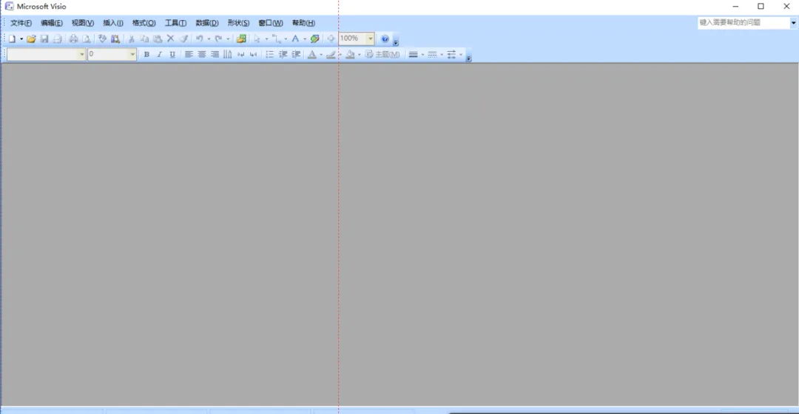This screenshot has width=799, height=414.
Task: Expand the line ends dropdown arrow
Action: tap(461, 55)
